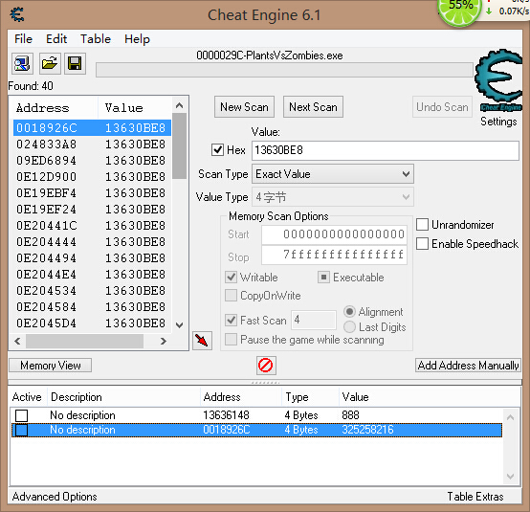Activate the entry with address 0018926C

point(22,430)
